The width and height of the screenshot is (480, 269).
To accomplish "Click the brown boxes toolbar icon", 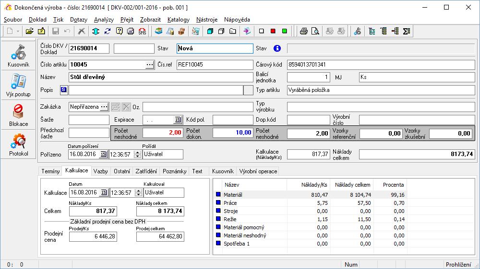I will [182, 31].
